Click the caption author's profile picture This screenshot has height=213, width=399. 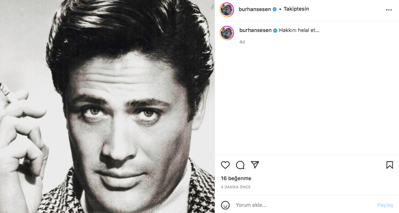click(x=227, y=33)
